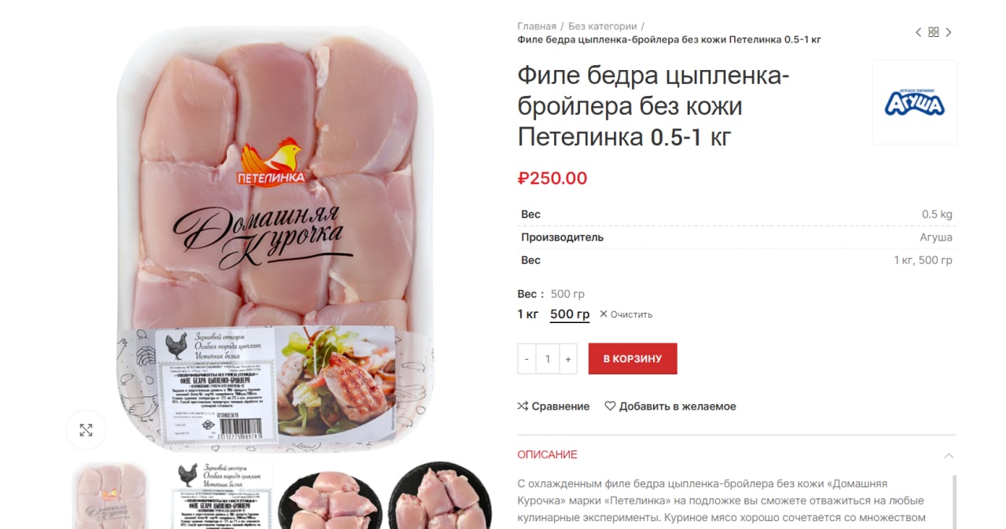This screenshot has width=1006, height=529.
Task: Decrease quantity with minus button
Action: [527, 359]
